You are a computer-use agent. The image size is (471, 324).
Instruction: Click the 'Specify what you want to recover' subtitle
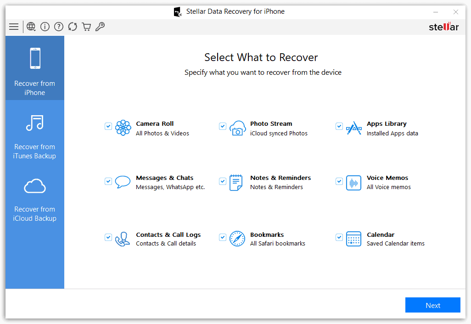(263, 73)
